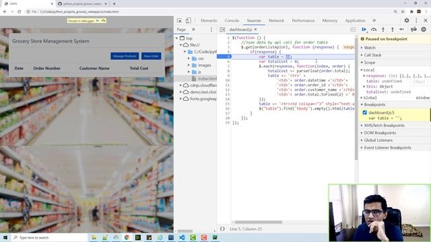Viewport: 431px width, 242px height.
Task: Open Windows Start menu
Action: [x=5, y=237]
